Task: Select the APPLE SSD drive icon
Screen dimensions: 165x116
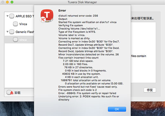Action: coord(12,16)
